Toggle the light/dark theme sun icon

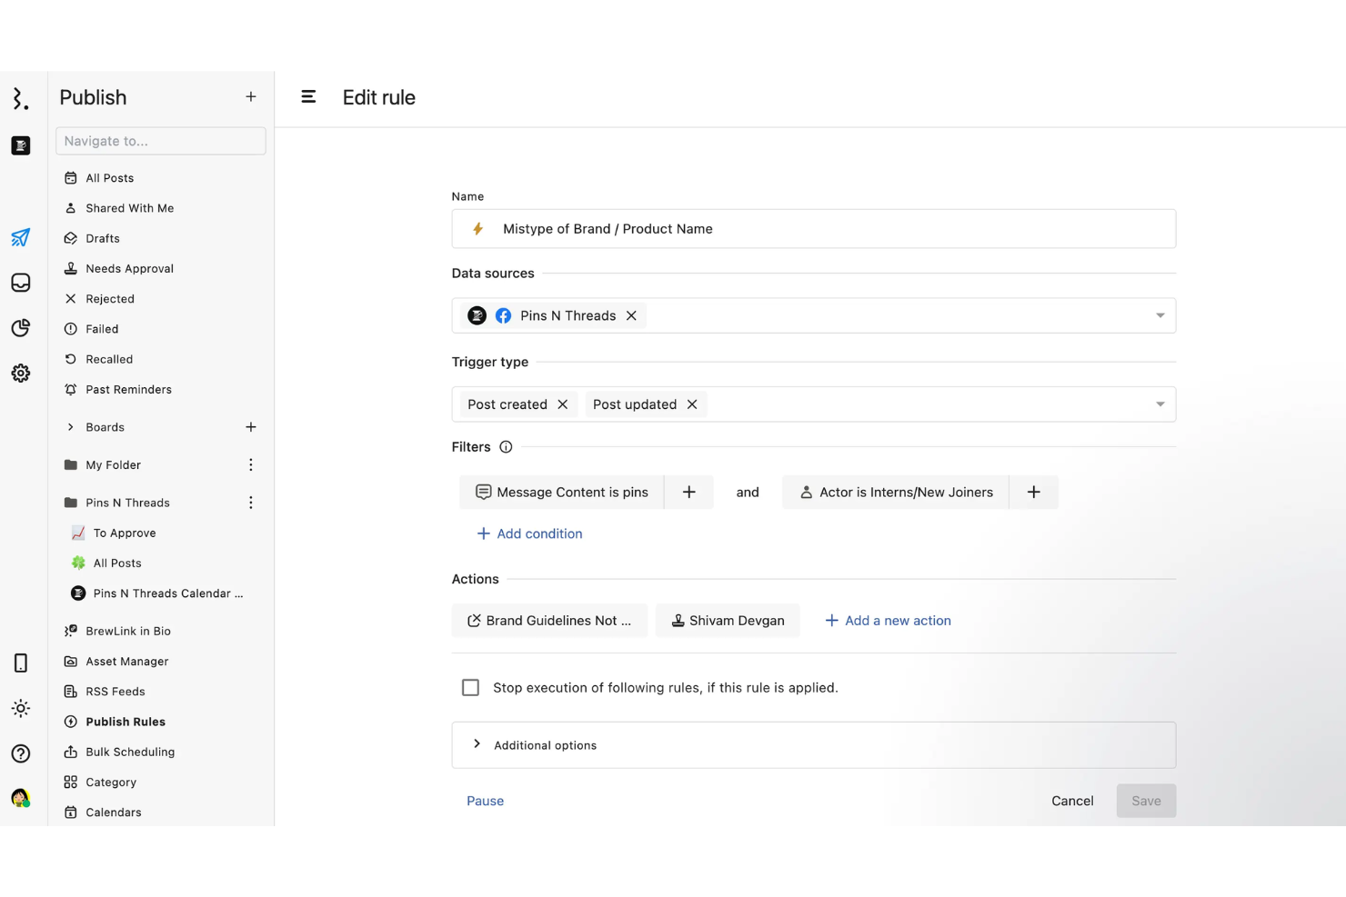click(x=20, y=708)
